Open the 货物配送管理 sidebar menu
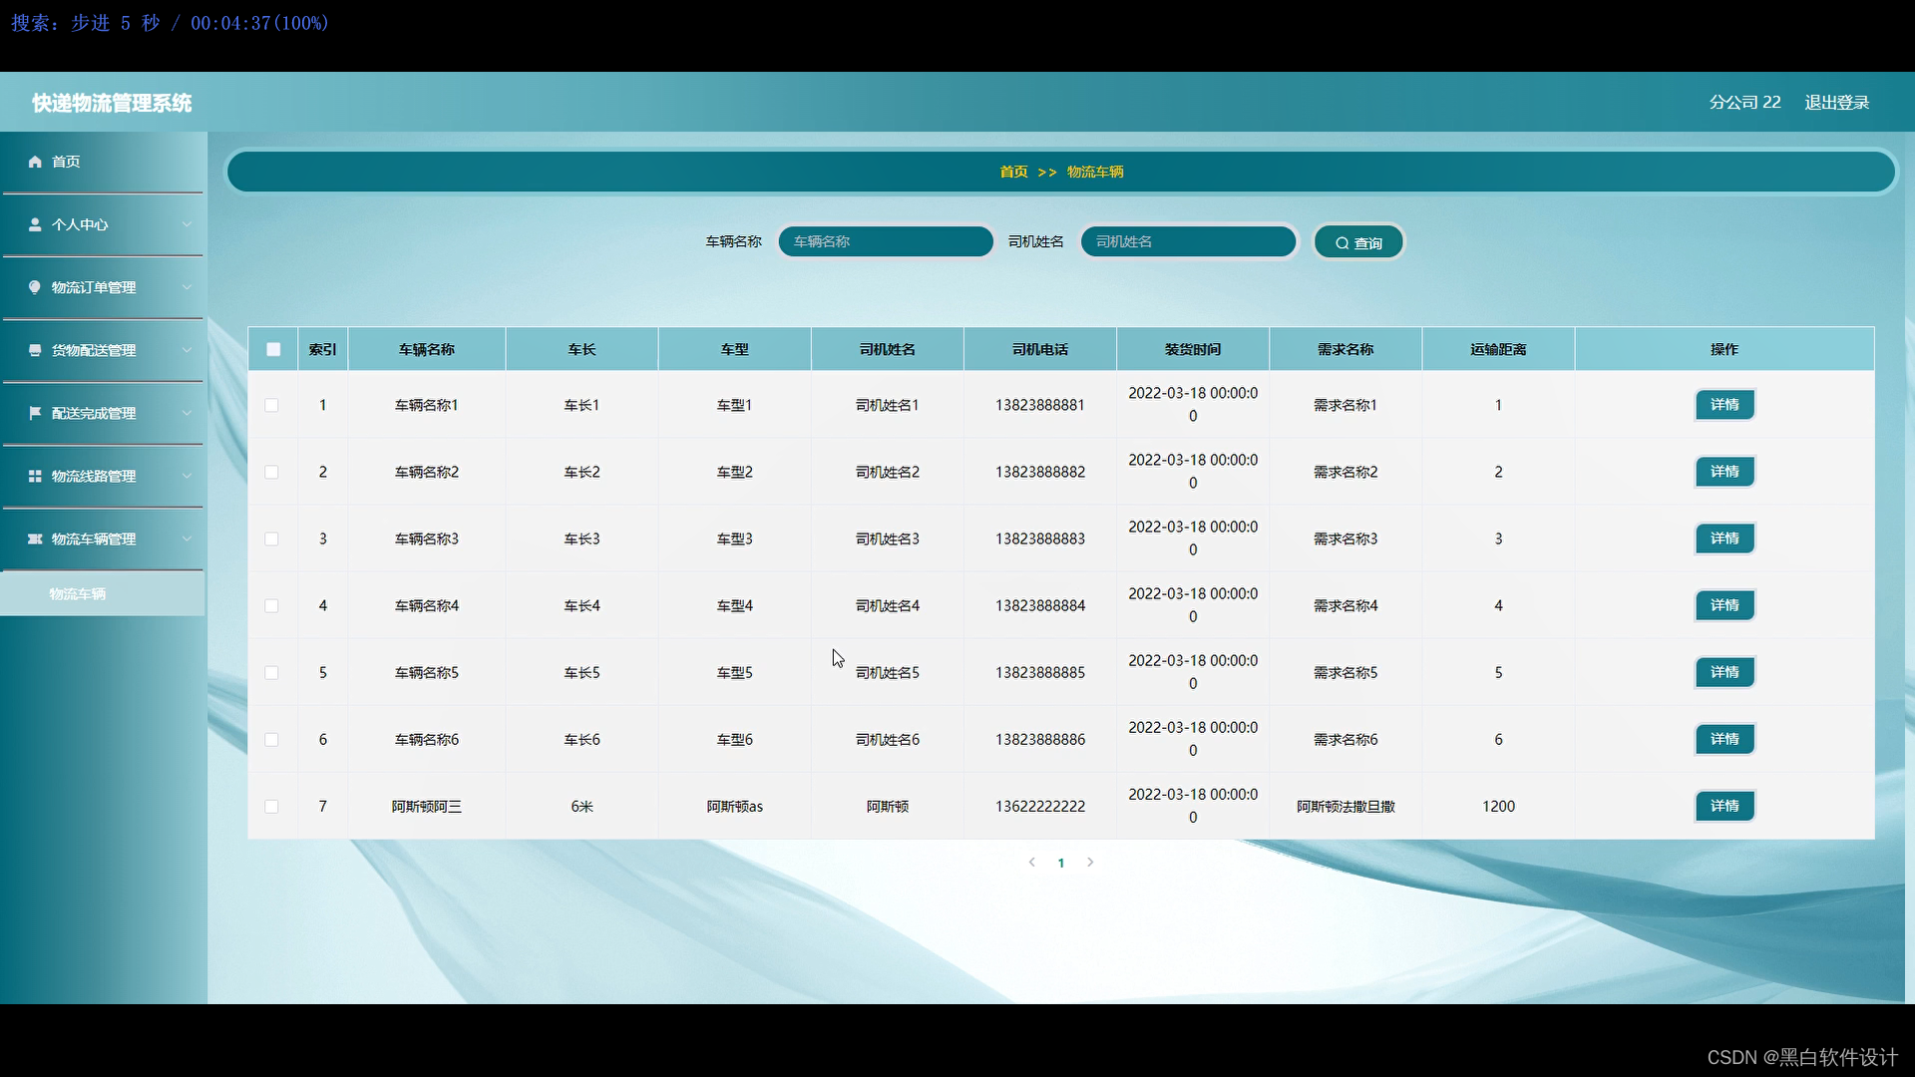 pos(103,350)
